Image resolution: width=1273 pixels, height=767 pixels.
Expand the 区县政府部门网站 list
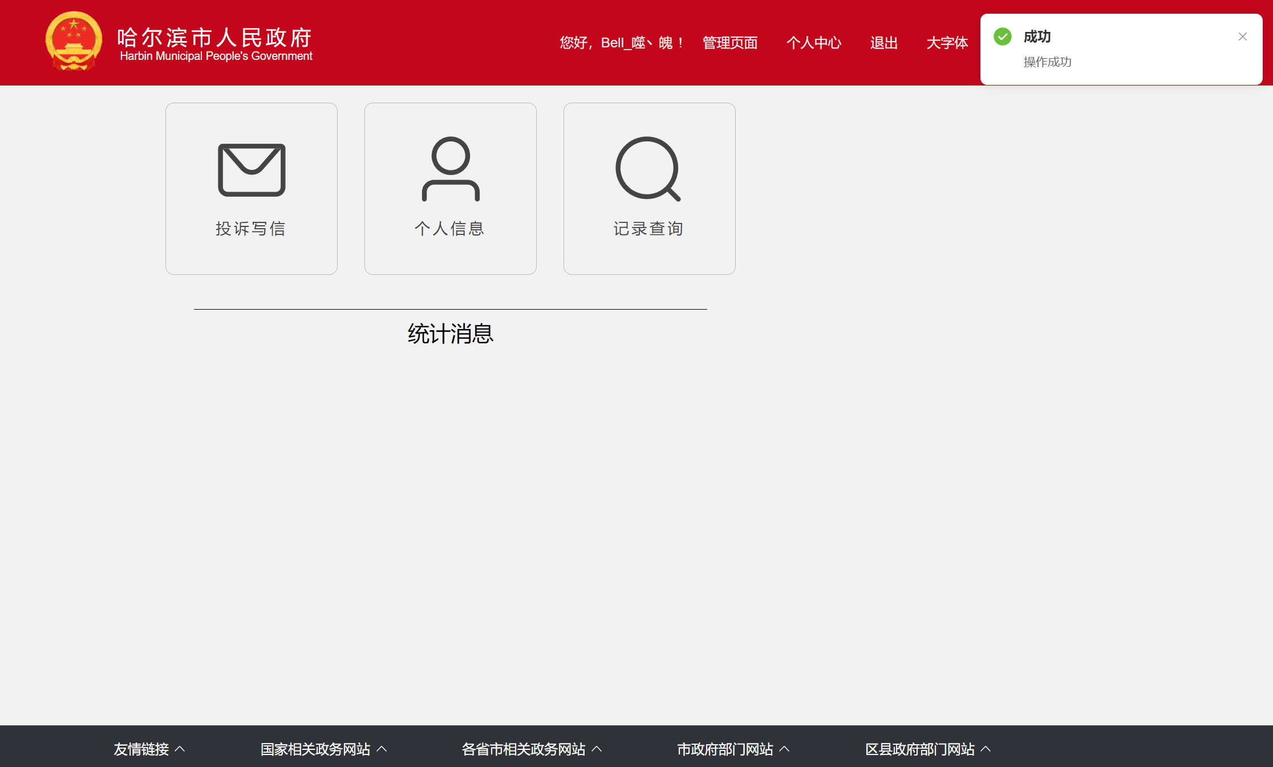tap(928, 749)
